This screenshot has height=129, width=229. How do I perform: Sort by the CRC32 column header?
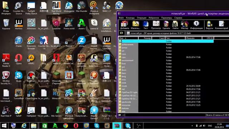coord(208,38)
